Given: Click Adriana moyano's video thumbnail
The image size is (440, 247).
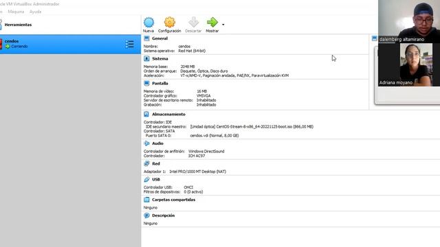Looking at the screenshot, I should 409,64.
